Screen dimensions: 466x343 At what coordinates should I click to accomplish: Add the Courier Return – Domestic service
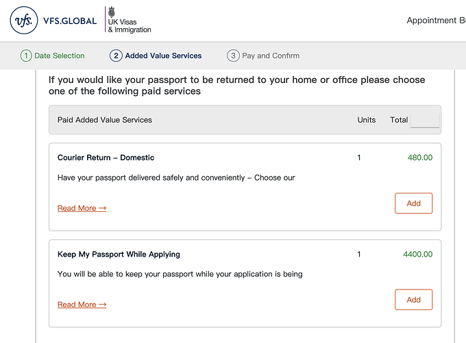tap(413, 203)
